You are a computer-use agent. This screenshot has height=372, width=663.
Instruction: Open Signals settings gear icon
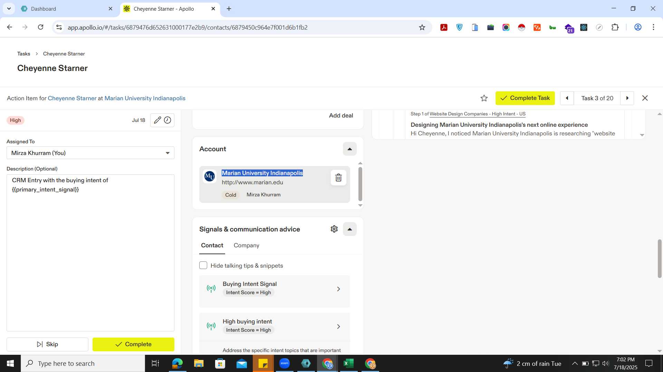[334, 229]
